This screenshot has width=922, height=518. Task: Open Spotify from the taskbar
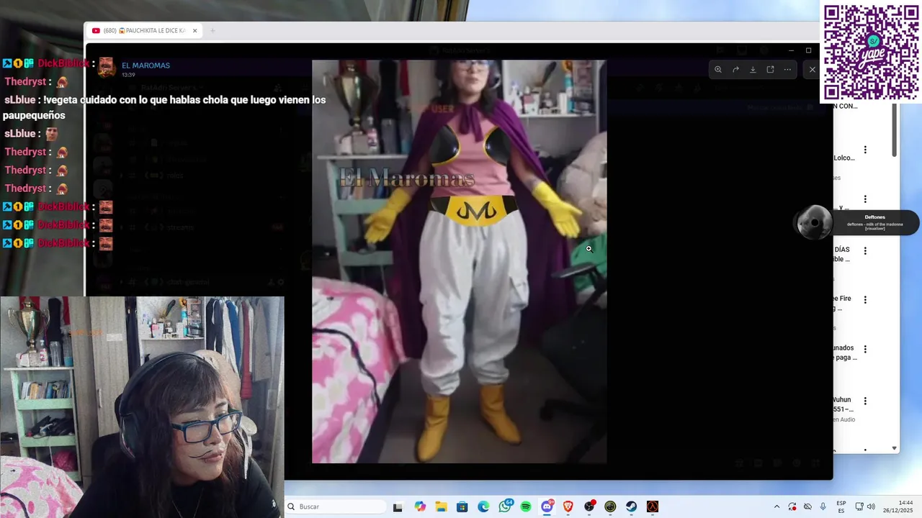click(x=526, y=506)
